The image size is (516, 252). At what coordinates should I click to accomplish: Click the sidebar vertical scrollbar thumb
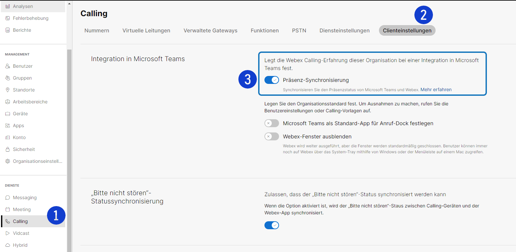pyautogui.click(x=69, y=151)
